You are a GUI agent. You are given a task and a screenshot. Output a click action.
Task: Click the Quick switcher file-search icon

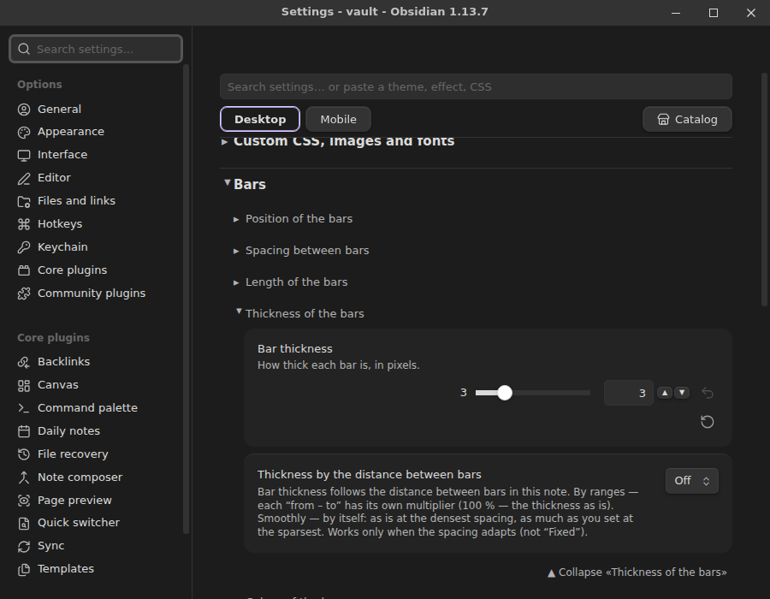(x=24, y=524)
